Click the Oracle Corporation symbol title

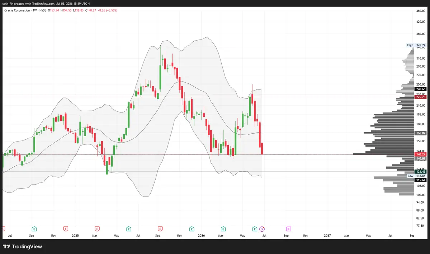click(x=17, y=10)
